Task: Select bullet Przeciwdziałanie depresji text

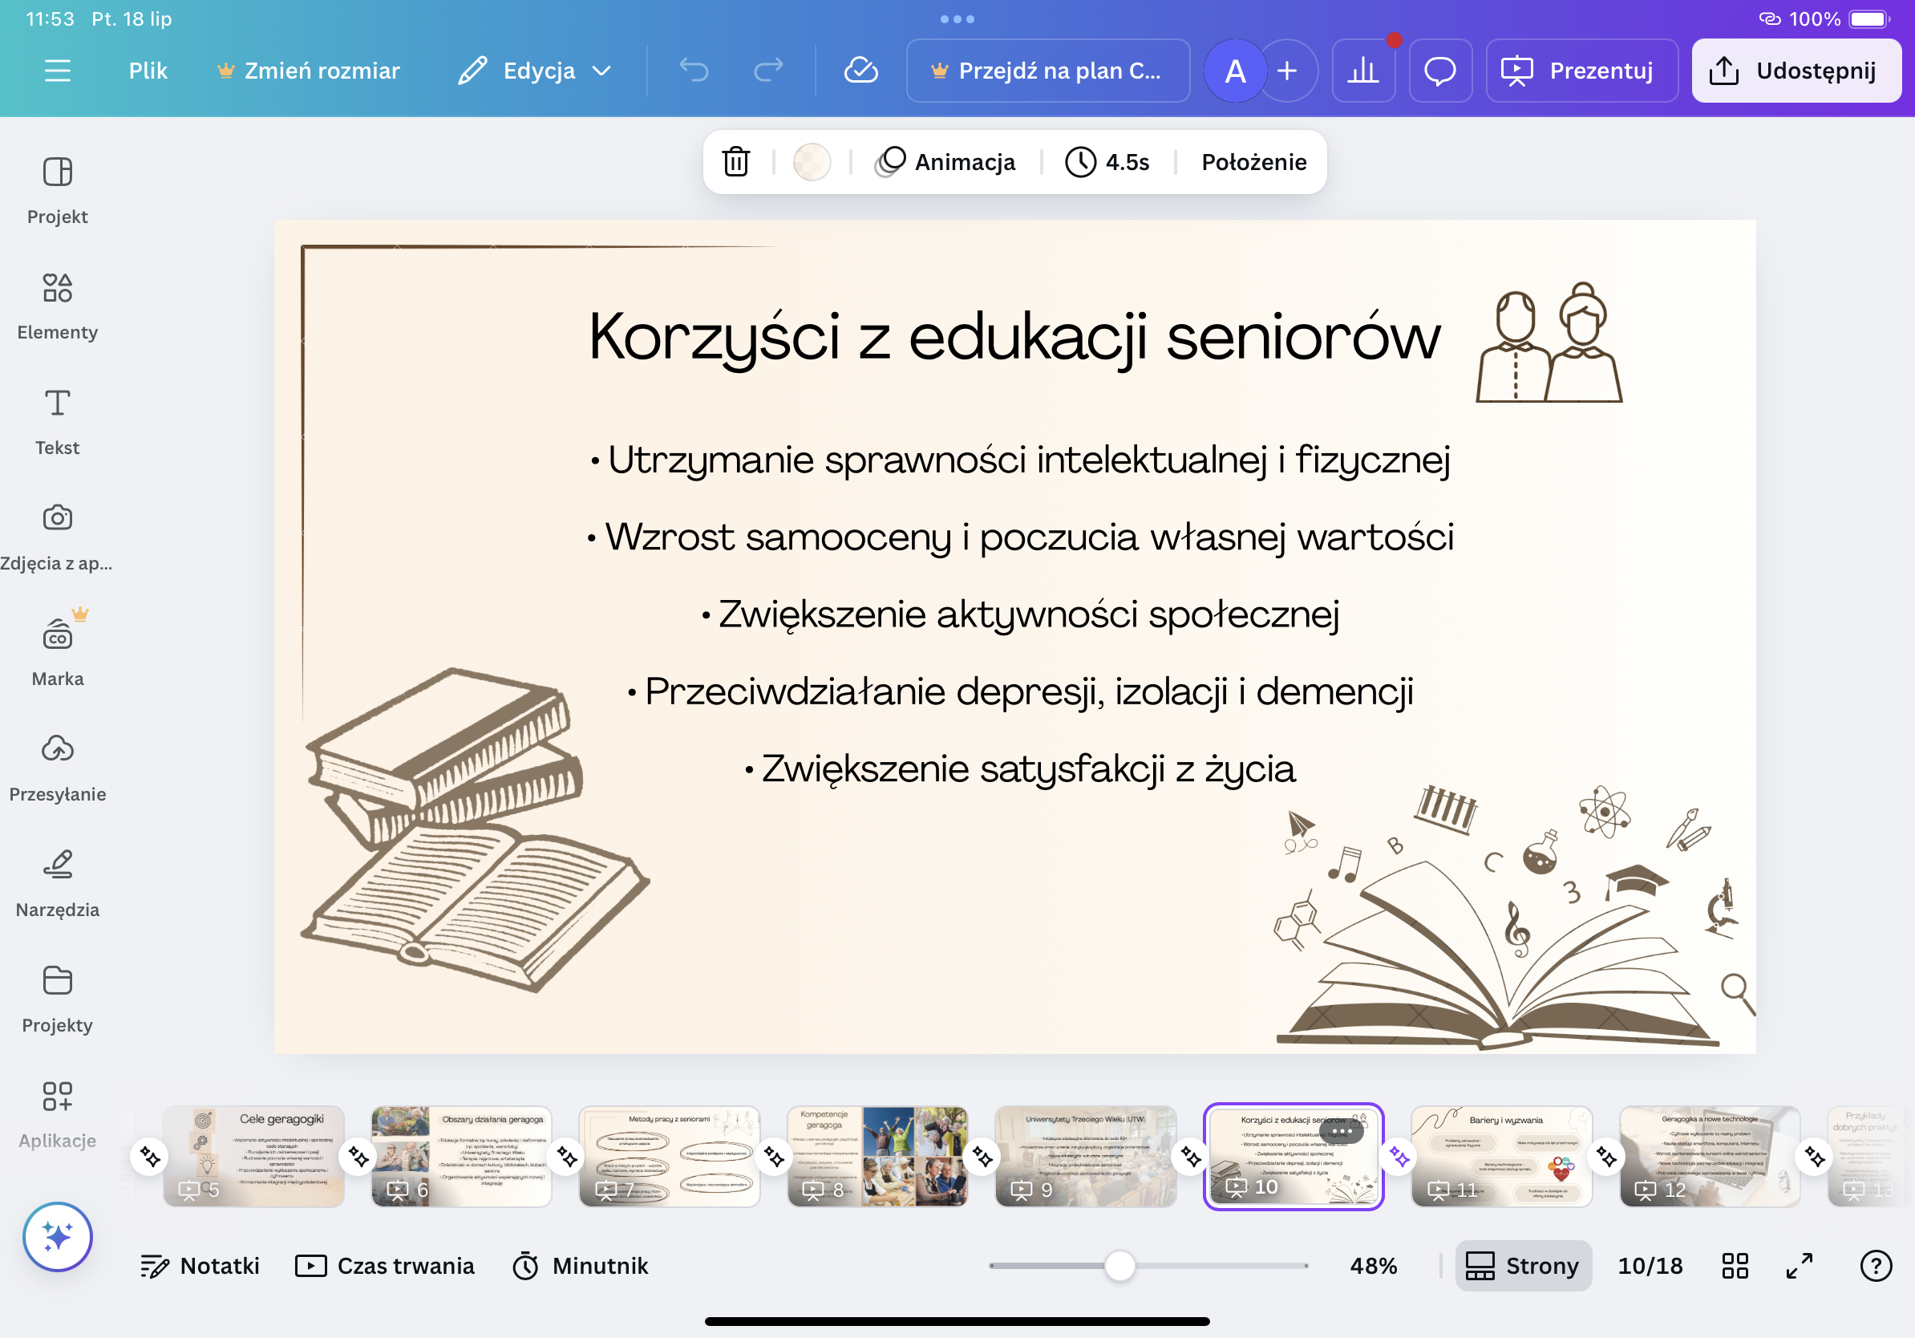Action: coord(1021,691)
